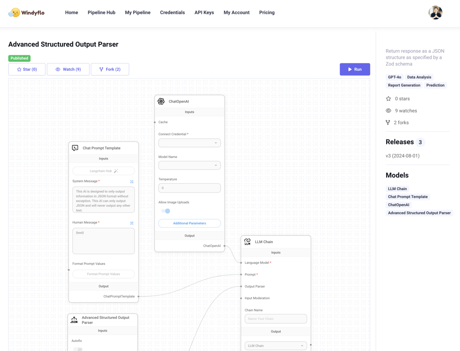This screenshot has width=460, height=351.
Task: Click the fork icon beside 2 forks
Action: 388,123
